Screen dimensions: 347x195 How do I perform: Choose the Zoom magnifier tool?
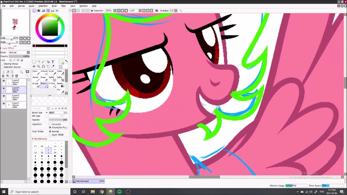[x=38, y=66]
